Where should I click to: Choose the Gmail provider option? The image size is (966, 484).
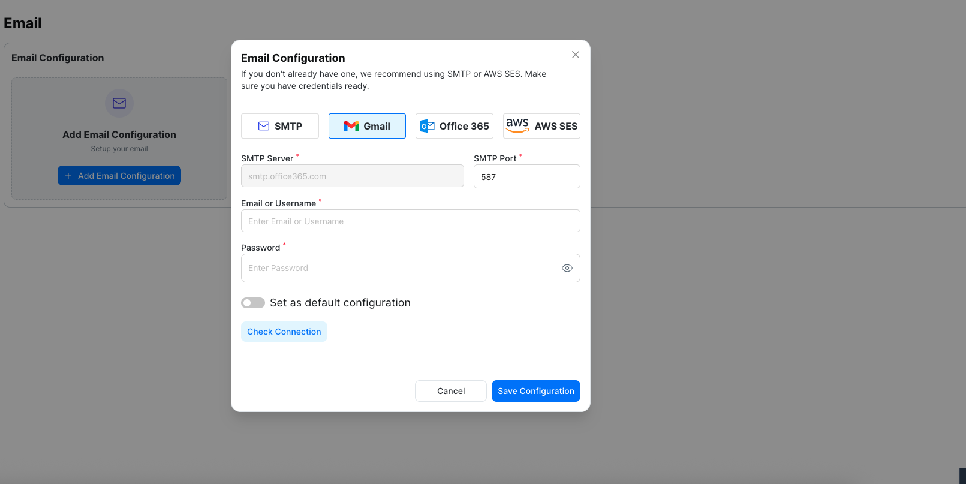[367, 126]
